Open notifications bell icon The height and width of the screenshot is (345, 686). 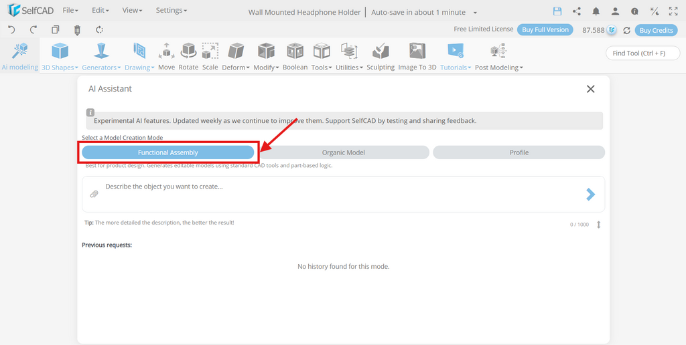click(x=596, y=12)
